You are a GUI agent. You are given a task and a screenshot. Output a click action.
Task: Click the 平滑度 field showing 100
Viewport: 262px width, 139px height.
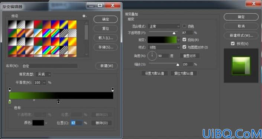pyautogui.click(x=38, y=82)
